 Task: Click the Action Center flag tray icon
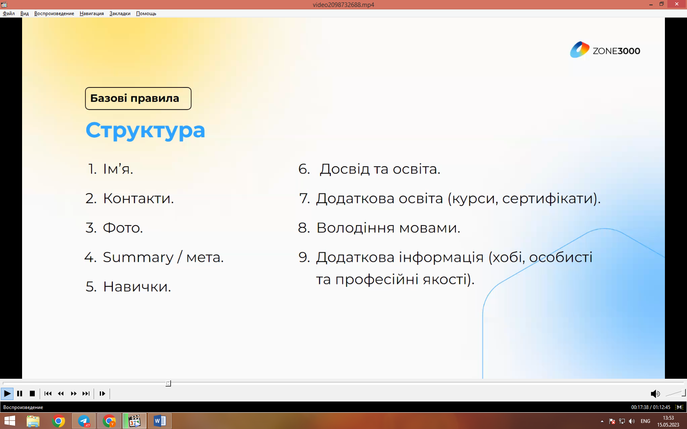point(612,421)
